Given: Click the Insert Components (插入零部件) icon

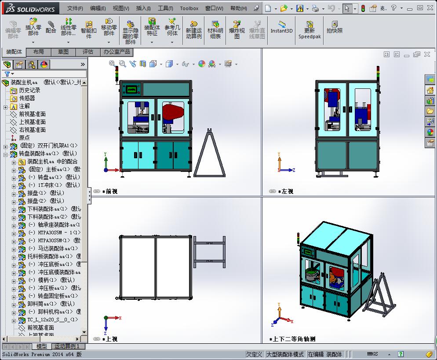Looking at the screenshot, I should 33,27.
